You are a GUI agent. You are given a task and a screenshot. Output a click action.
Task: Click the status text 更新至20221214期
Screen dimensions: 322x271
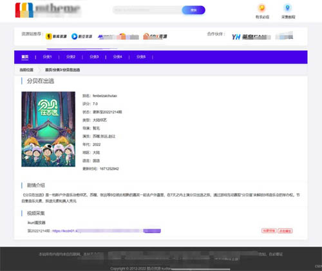(108, 112)
